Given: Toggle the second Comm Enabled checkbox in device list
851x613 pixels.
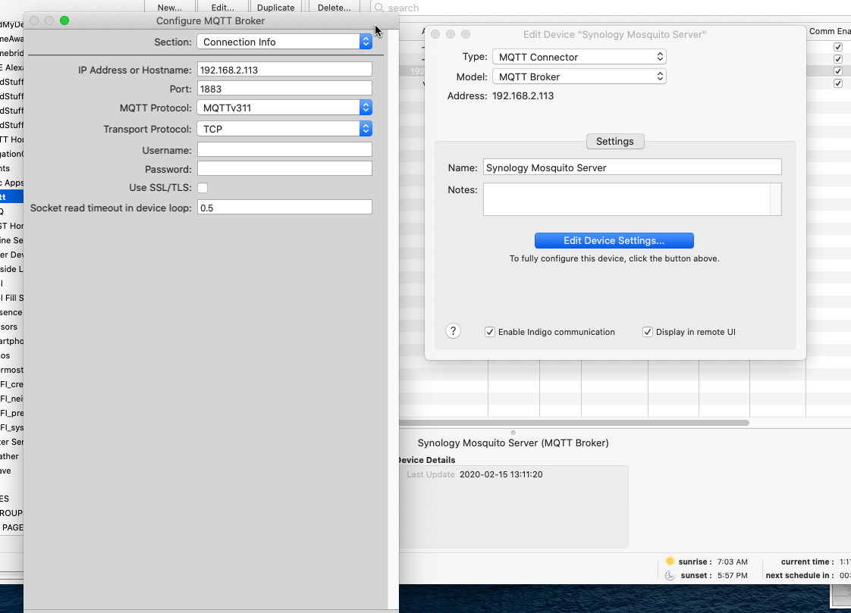Looking at the screenshot, I should tap(838, 59).
